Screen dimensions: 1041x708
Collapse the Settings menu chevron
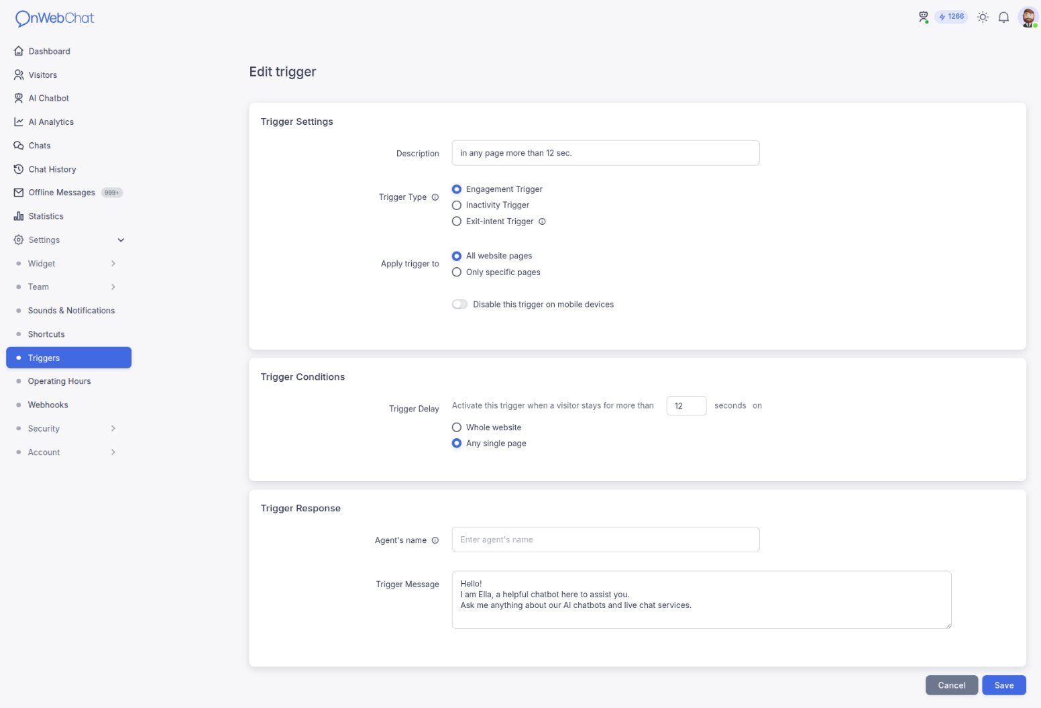[121, 240]
